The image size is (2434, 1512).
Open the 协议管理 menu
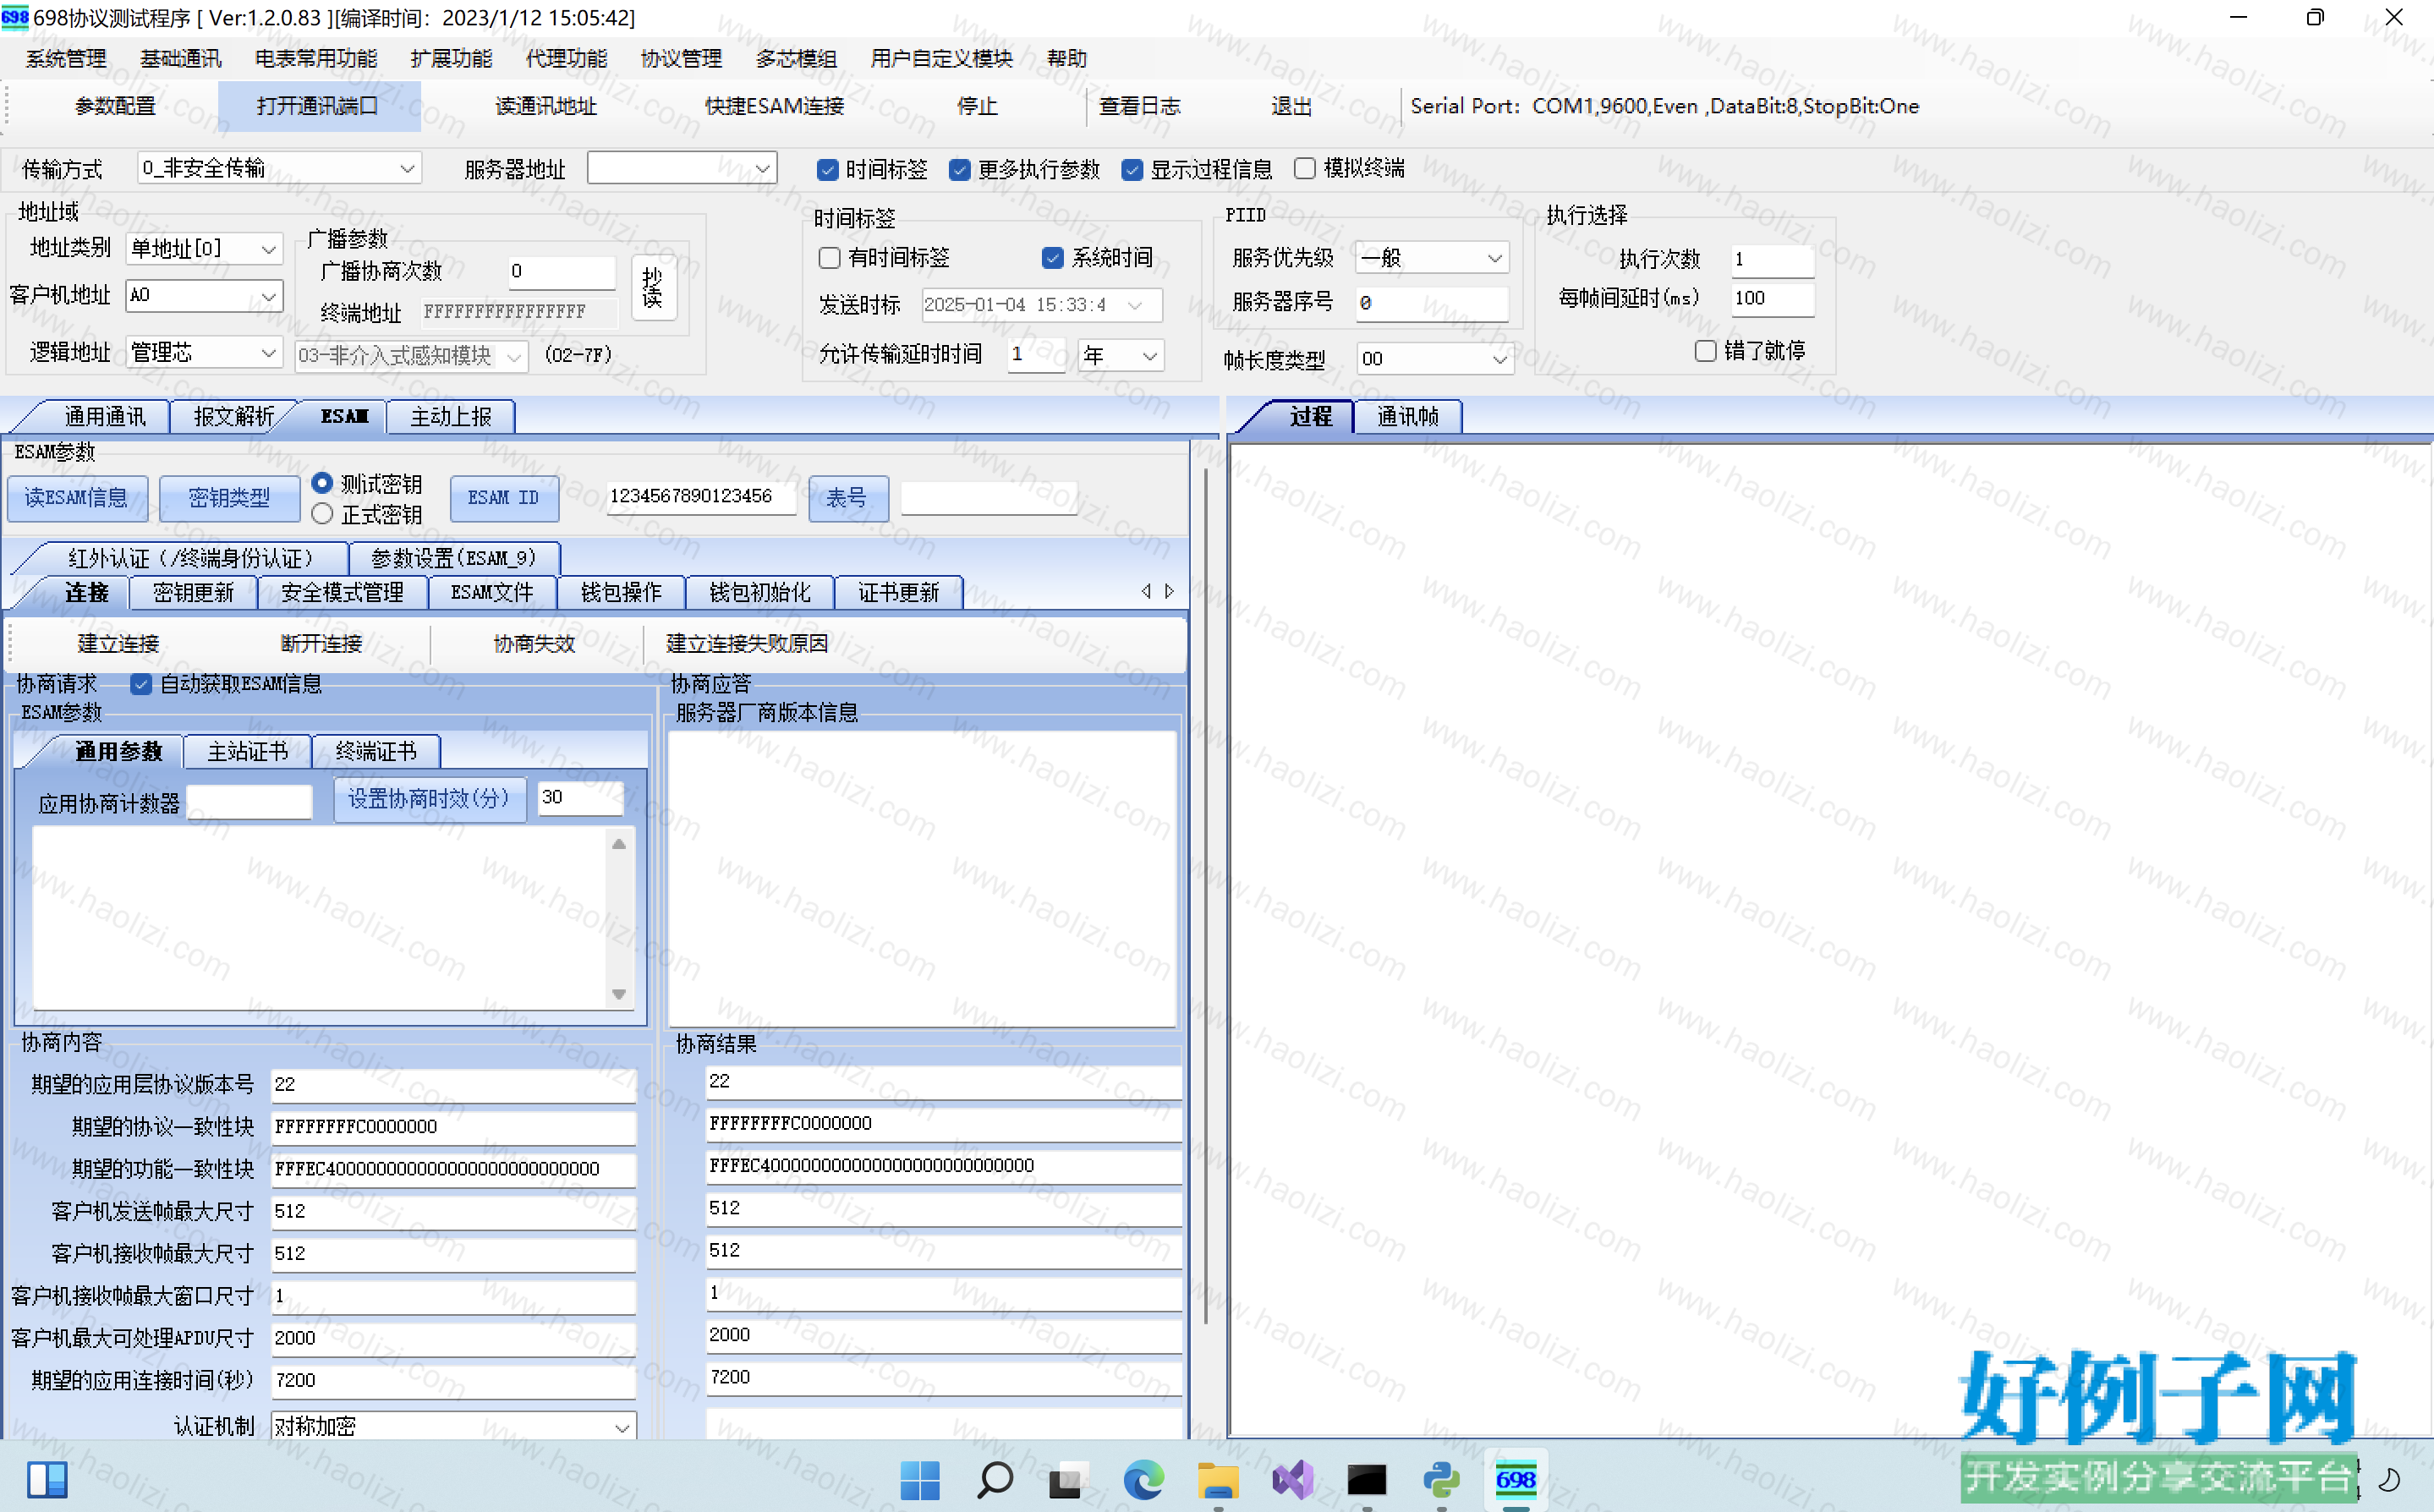[x=681, y=59]
